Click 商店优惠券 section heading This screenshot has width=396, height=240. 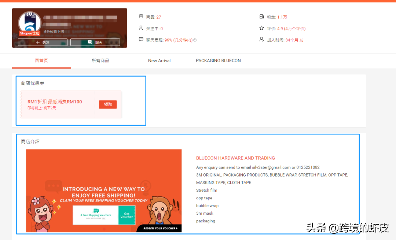click(x=33, y=83)
